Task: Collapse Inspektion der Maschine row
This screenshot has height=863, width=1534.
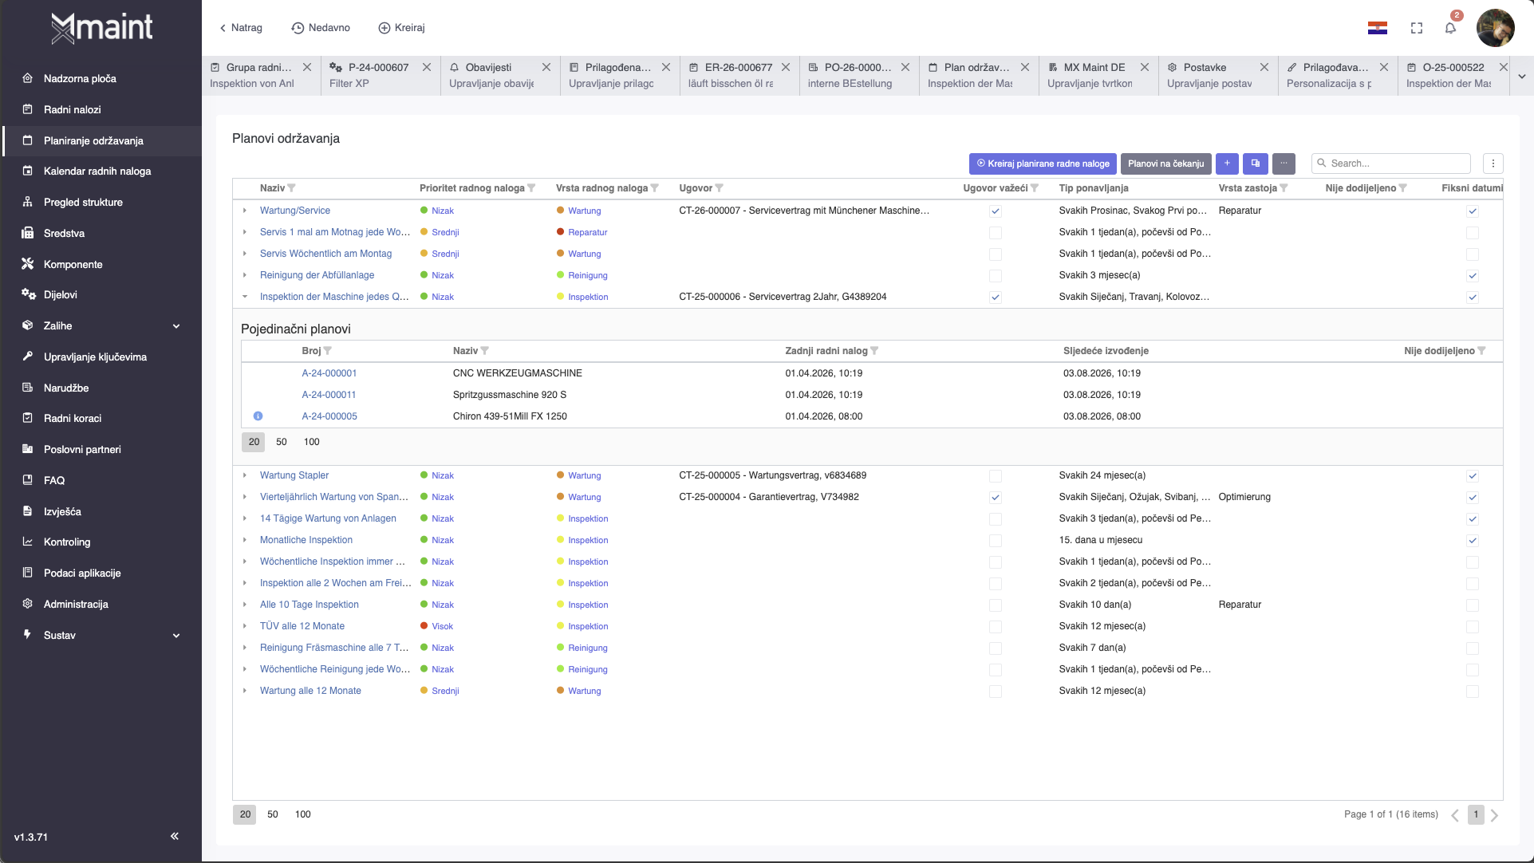Action: coord(245,297)
